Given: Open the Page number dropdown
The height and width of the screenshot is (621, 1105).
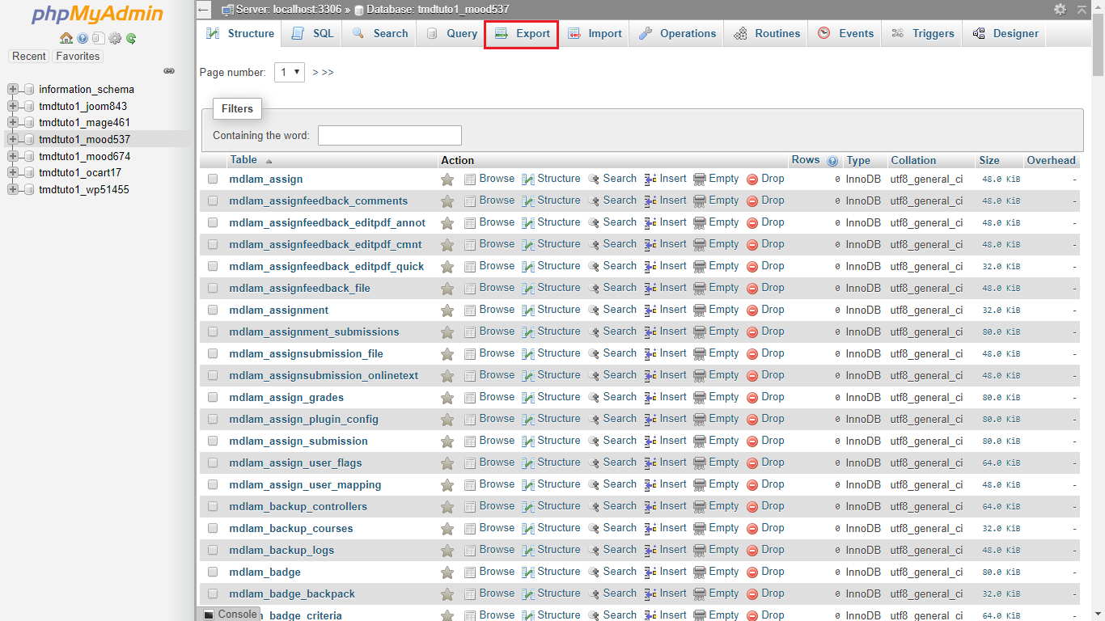Looking at the screenshot, I should pyautogui.click(x=290, y=72).
